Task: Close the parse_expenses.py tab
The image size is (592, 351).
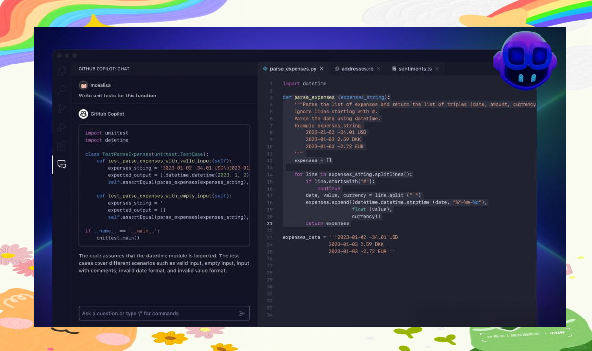Action: pyautogui.click(x=322, y=69)
